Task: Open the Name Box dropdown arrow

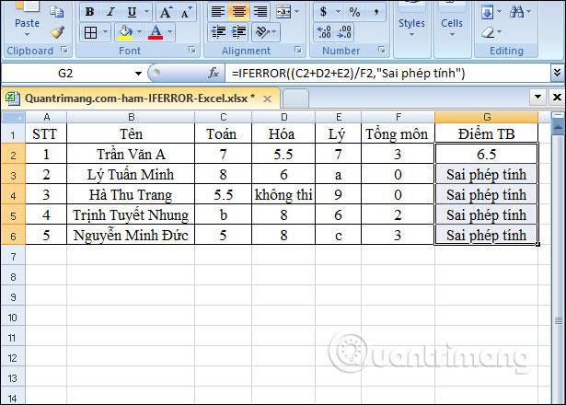Action: coord(138,74)
